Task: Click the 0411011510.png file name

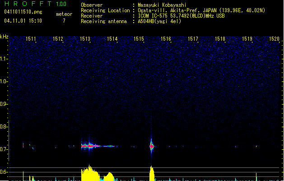Action: pos(23,12)
